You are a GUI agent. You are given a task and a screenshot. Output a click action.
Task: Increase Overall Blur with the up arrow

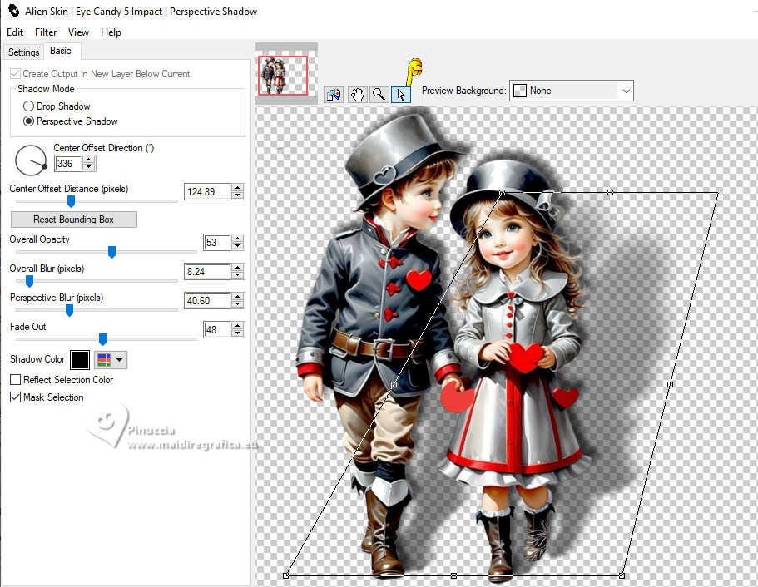(x=237, y=268)
